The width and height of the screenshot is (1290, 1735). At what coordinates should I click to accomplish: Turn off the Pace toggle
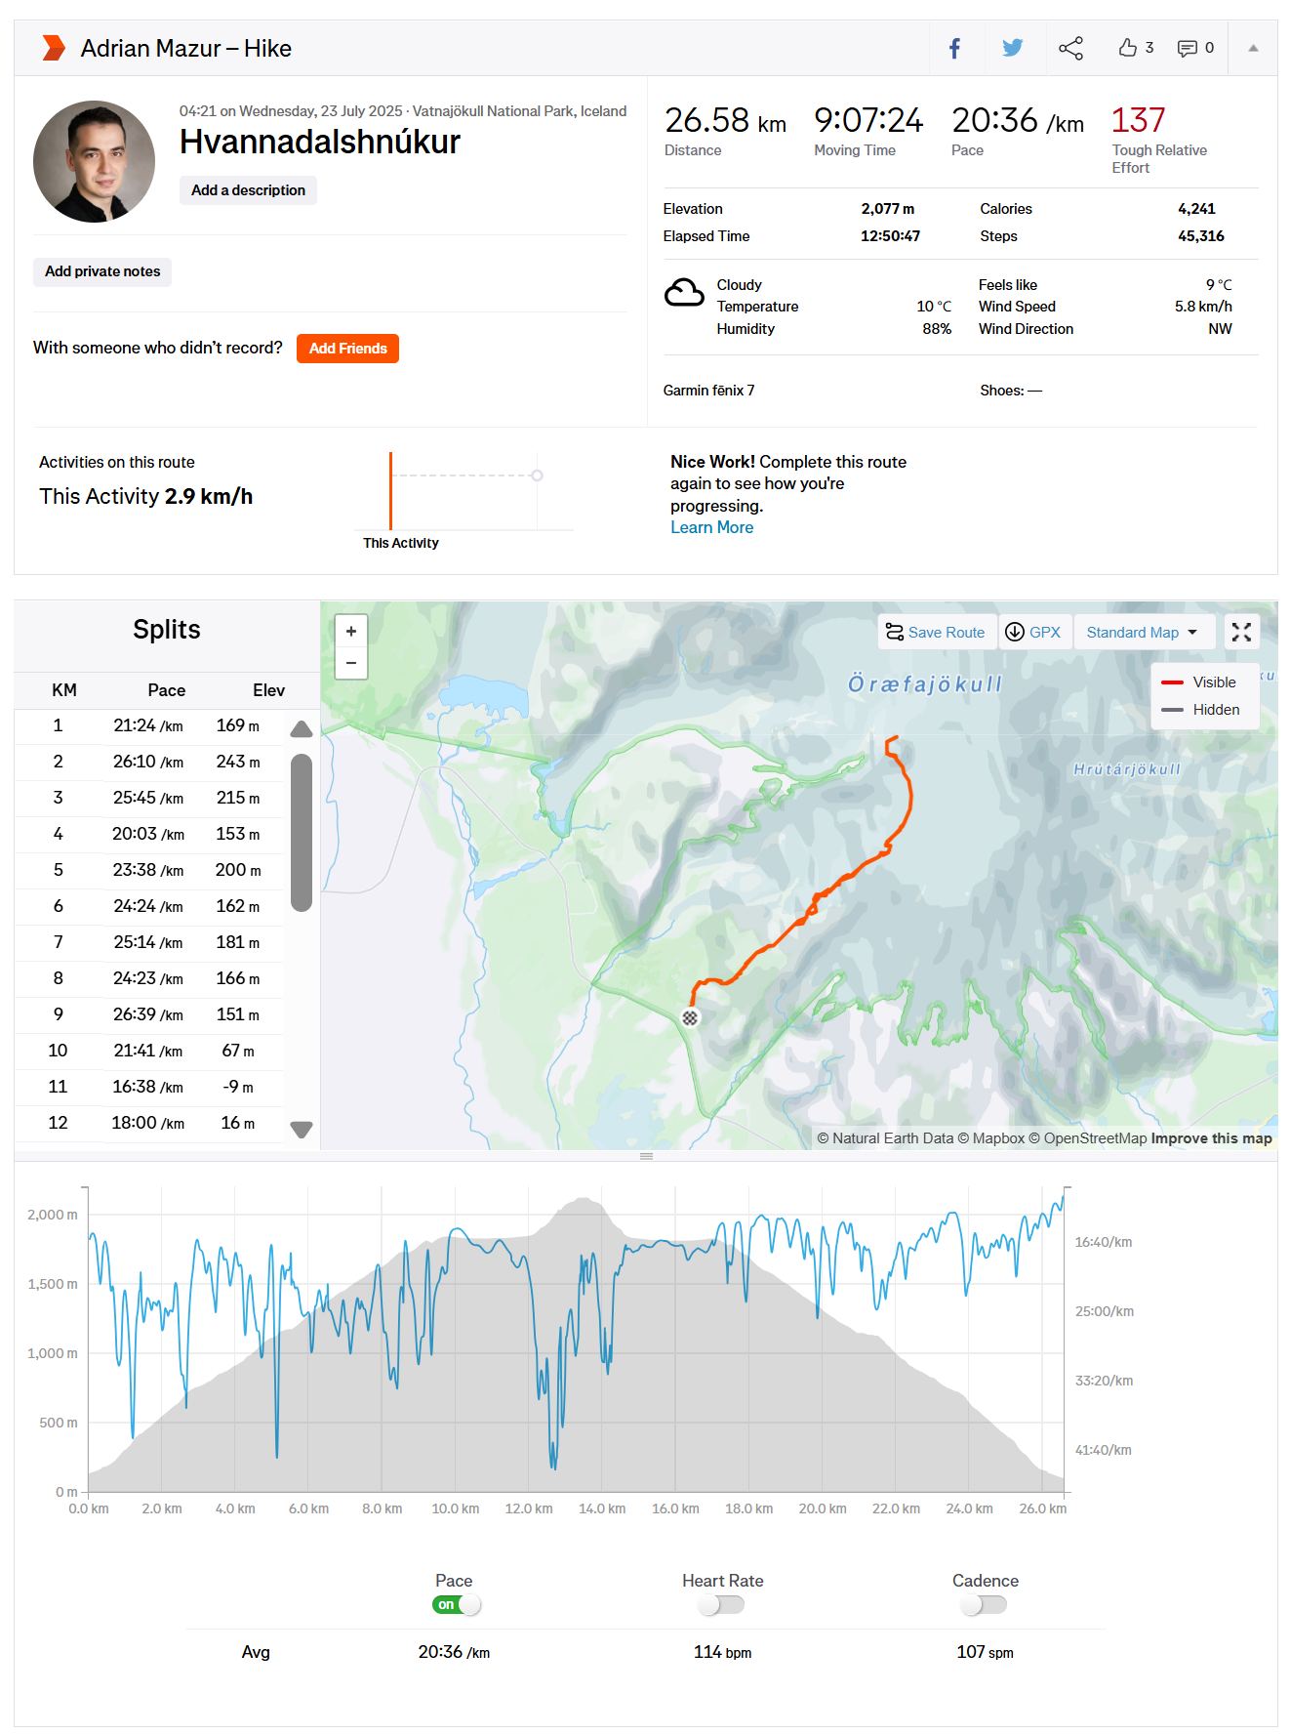pos(457,1604)
